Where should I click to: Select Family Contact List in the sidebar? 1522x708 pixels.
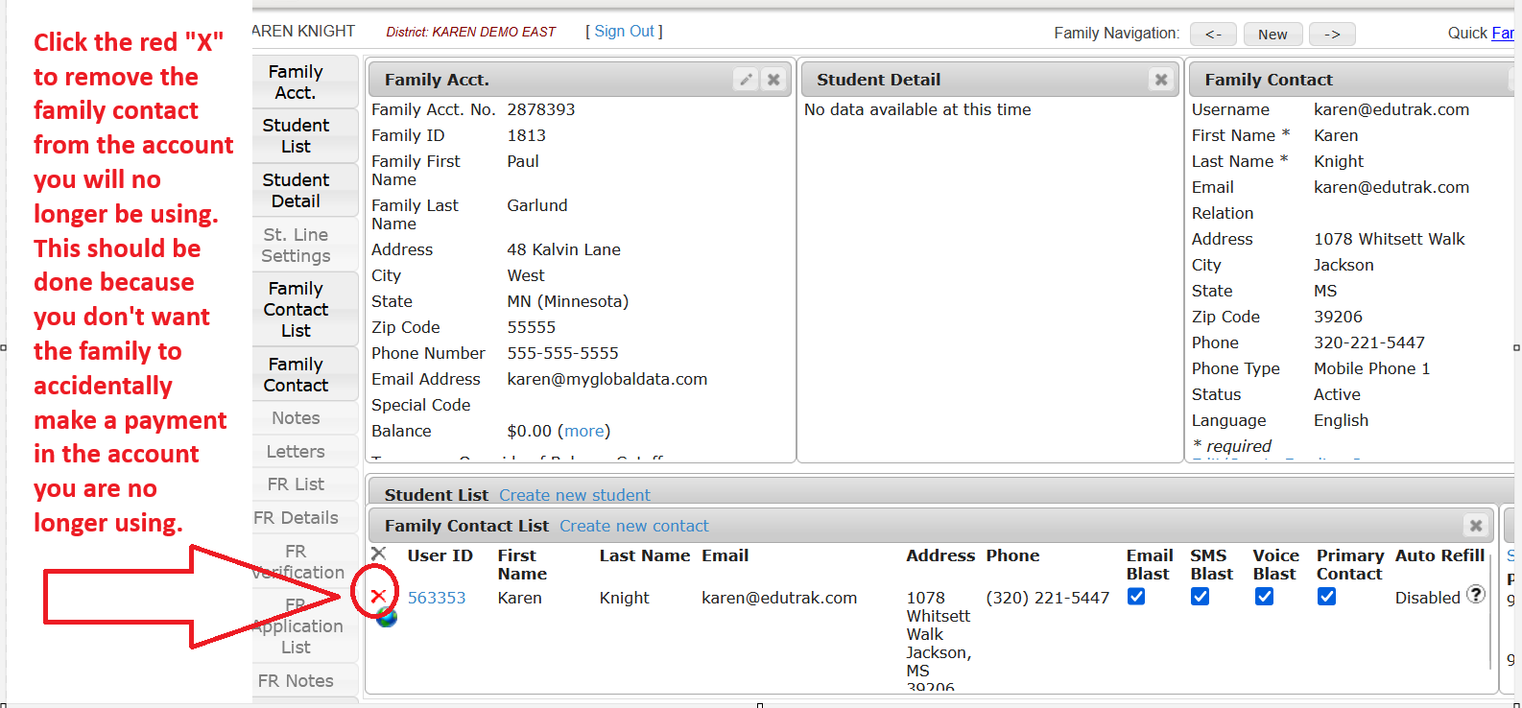296,309
